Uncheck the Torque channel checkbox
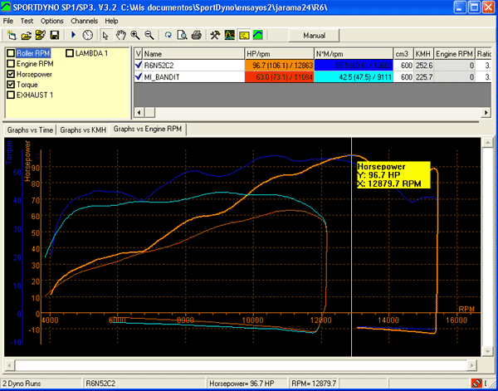This screenshot has height=391, width=498. (x=11, y=84)
